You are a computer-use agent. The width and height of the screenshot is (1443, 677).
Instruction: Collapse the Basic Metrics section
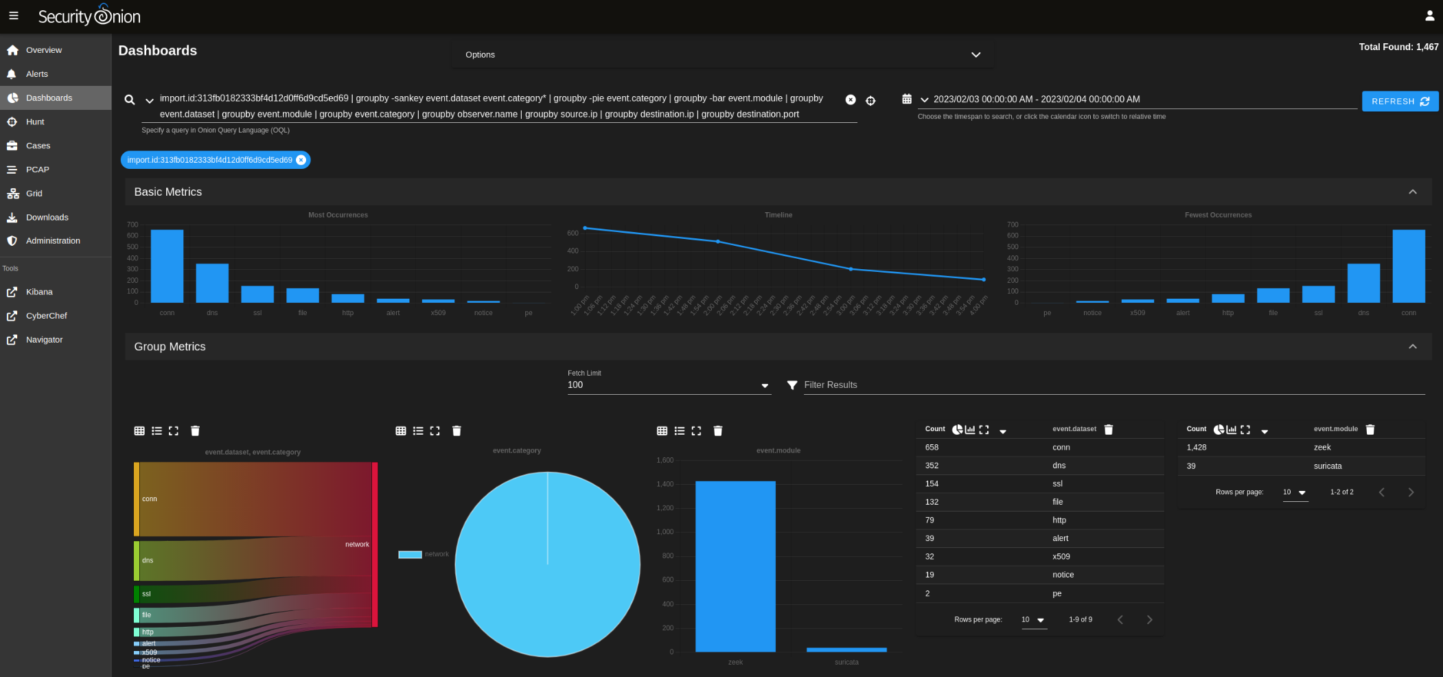click(1412, 192)
